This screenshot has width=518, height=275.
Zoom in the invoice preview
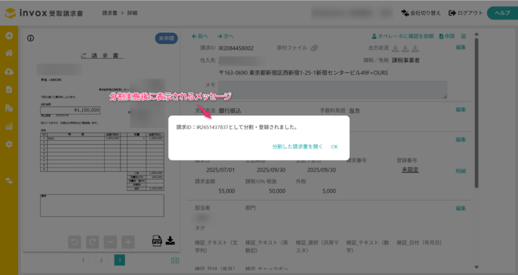click(x=128, y=242)
